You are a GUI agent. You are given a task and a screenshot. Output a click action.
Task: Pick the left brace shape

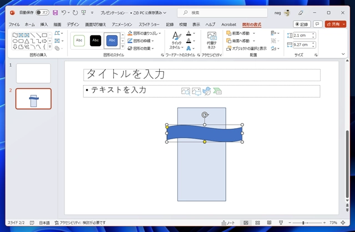(x=44, y=47)
